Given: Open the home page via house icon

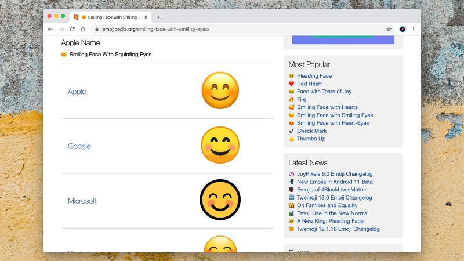Looking at the screenshot, I should (83, 30).
